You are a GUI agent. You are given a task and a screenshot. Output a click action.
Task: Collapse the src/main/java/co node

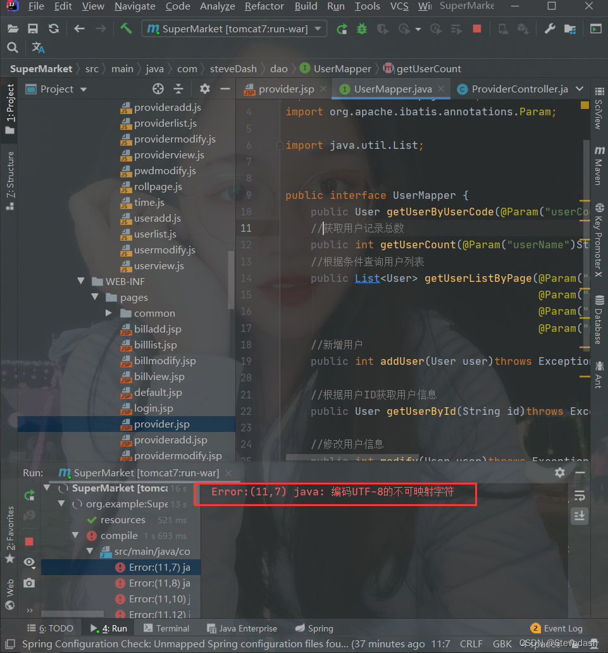pos(89,551)
